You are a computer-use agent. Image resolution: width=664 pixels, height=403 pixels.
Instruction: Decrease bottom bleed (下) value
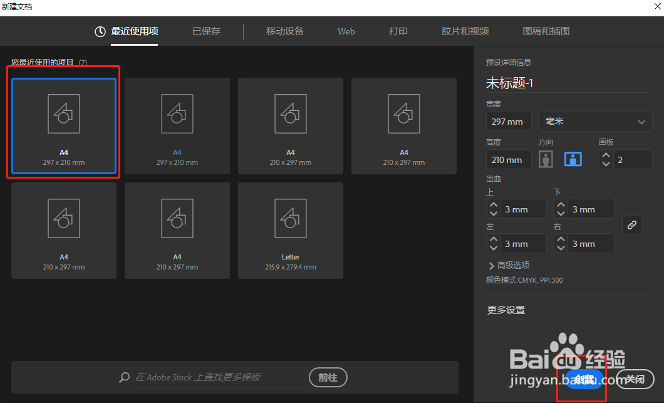pos(561,213)
